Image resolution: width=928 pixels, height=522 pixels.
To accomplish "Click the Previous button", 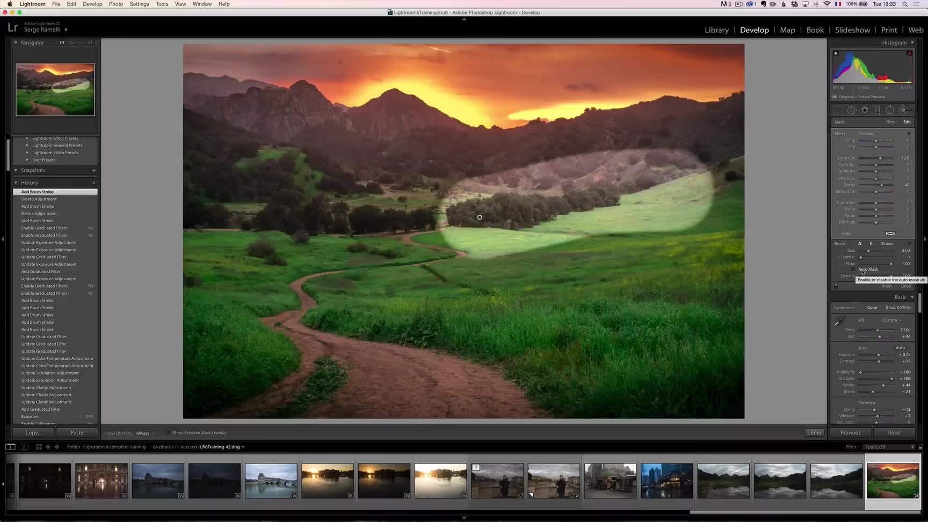I will pos(850,433).
